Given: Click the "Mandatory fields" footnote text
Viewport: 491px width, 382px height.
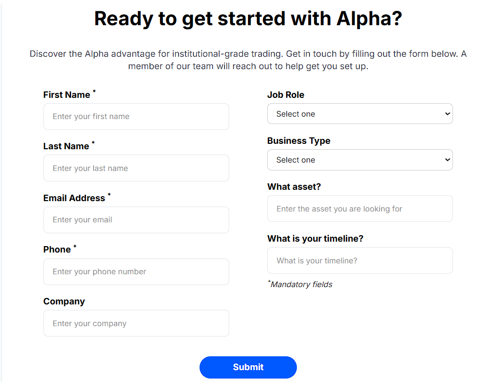Looking at the screenshot, I should [301, 285].
